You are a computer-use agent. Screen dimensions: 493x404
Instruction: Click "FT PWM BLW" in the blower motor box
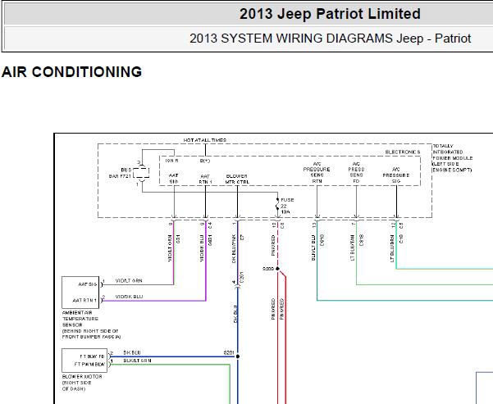(89, 365)
